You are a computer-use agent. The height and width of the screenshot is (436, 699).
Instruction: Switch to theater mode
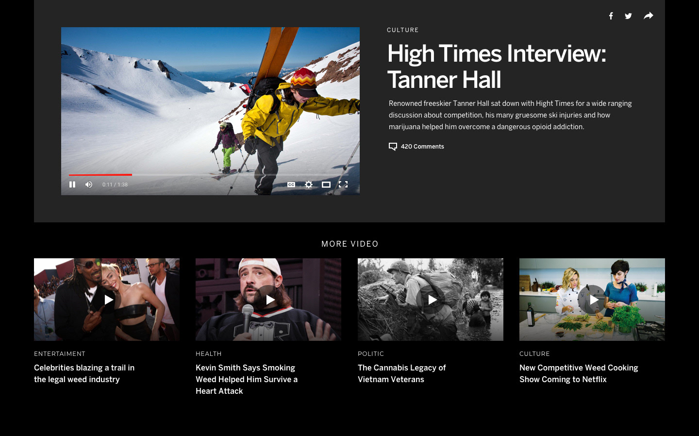326,184
